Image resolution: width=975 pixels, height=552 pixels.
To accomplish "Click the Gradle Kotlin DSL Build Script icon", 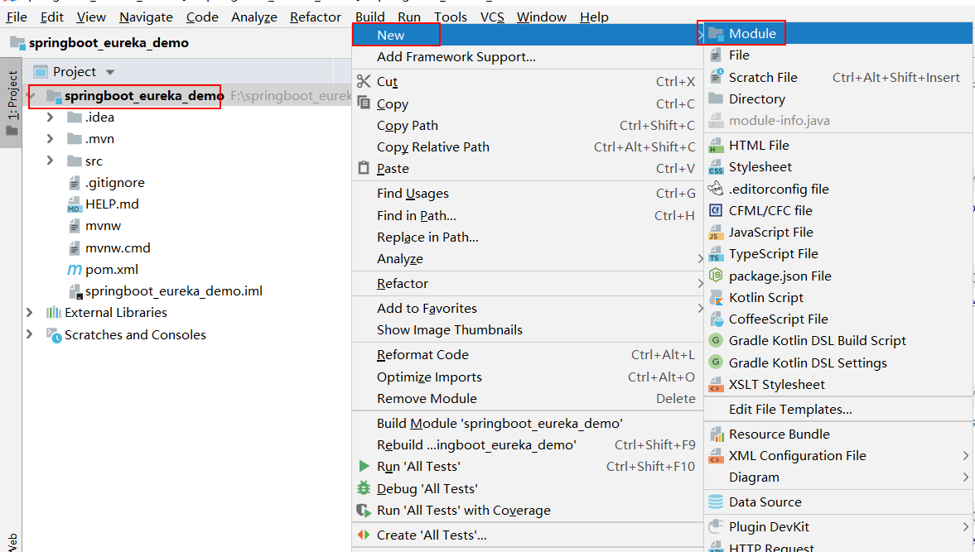I will (716, 340).
